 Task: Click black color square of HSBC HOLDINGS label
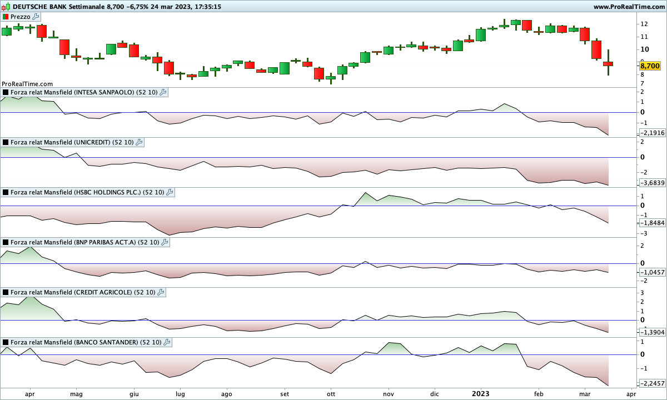[x=6, y=192]
